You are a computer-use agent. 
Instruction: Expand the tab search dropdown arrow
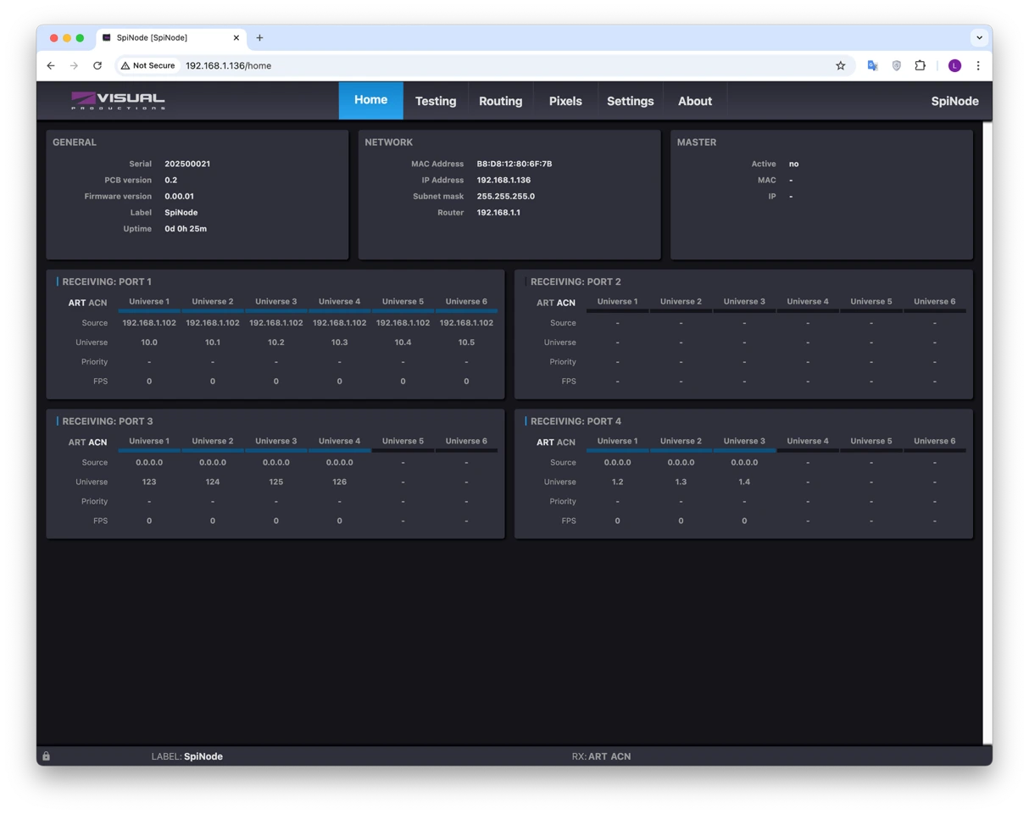pyautogui.click(x=979, y=37)
